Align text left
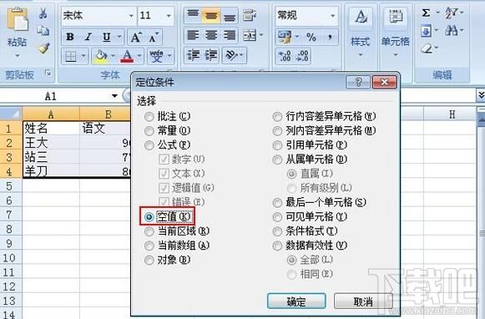This screenshot has width=485, height=319. [x=193, y=35]
